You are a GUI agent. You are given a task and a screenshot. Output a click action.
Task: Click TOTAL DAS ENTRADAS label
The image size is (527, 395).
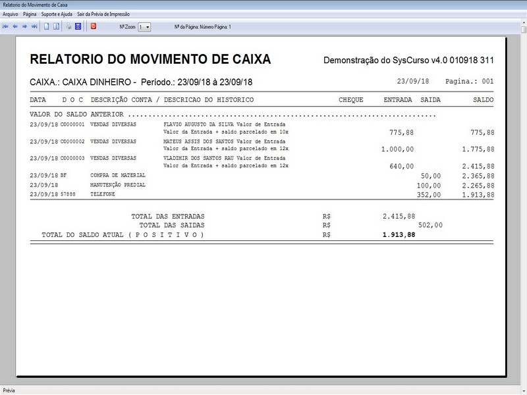(x=168, y=217)
